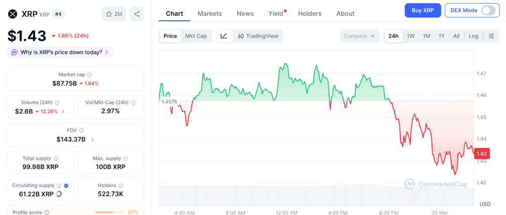Open chart settings sliders icon
The image size is (506, 215).
tap(491, 36)
